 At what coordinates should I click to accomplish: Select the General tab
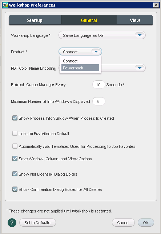click(89, 20)
